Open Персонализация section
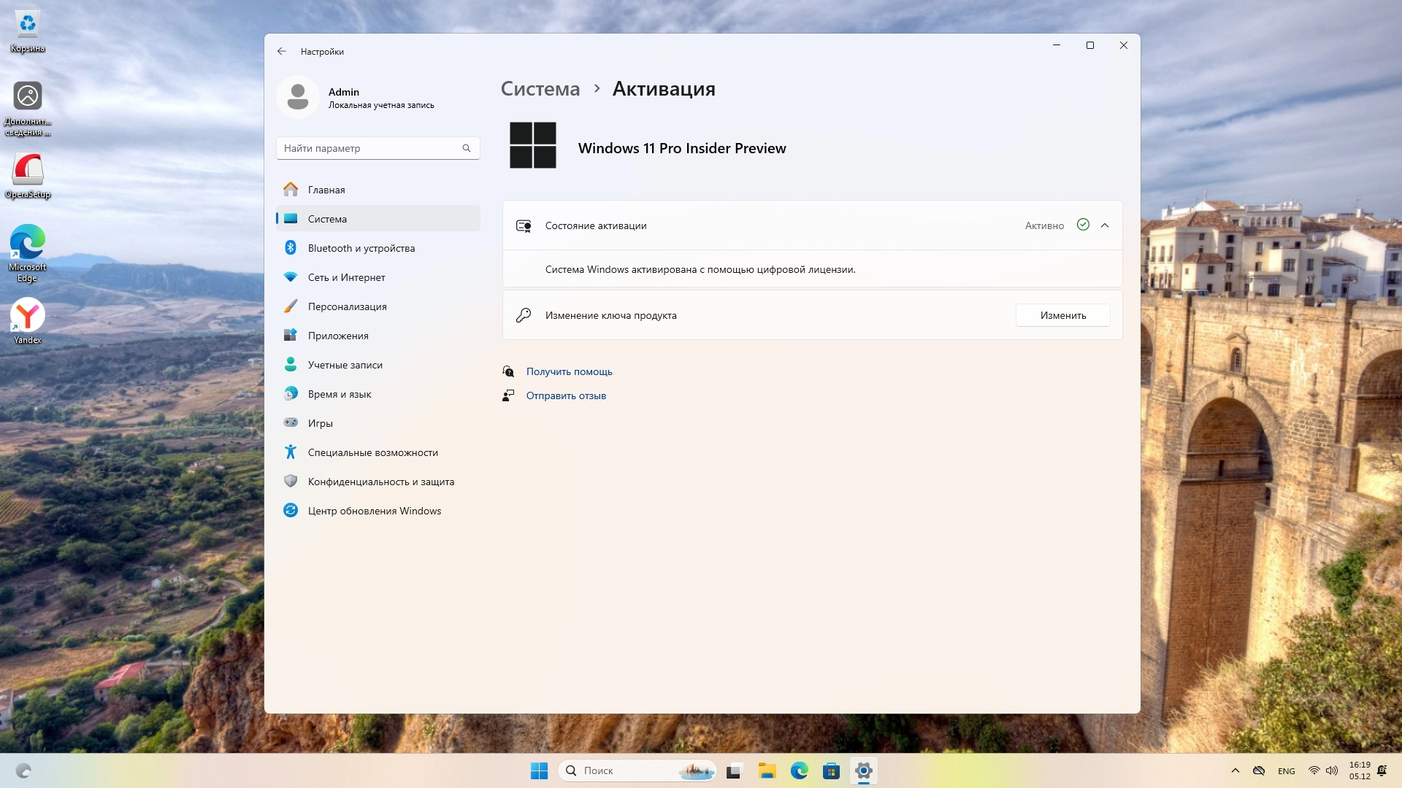Image resolution: width=1402 pixels, height=788 pixels. click(347, 306)
